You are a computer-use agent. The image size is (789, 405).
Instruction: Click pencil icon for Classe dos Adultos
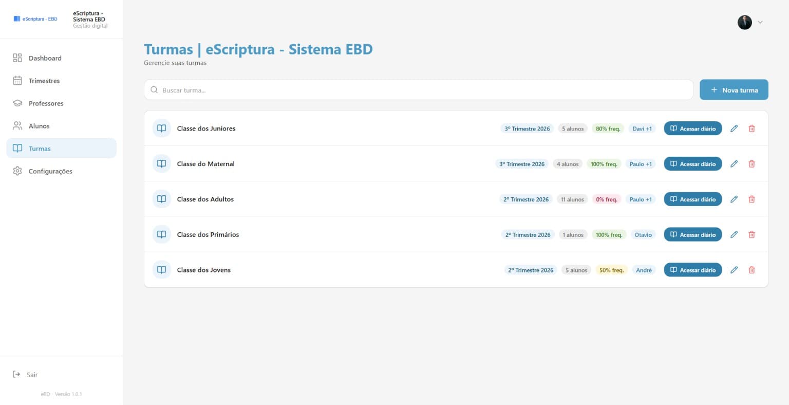pyautogui.click(x=734, y=199)
